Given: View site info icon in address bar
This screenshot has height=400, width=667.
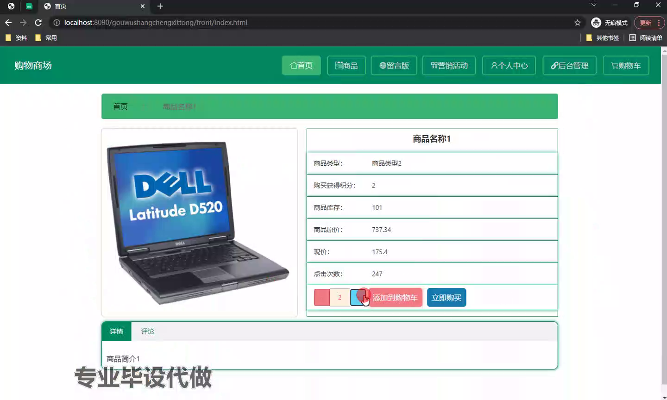Looking at the screenshot, I should 57,23.
